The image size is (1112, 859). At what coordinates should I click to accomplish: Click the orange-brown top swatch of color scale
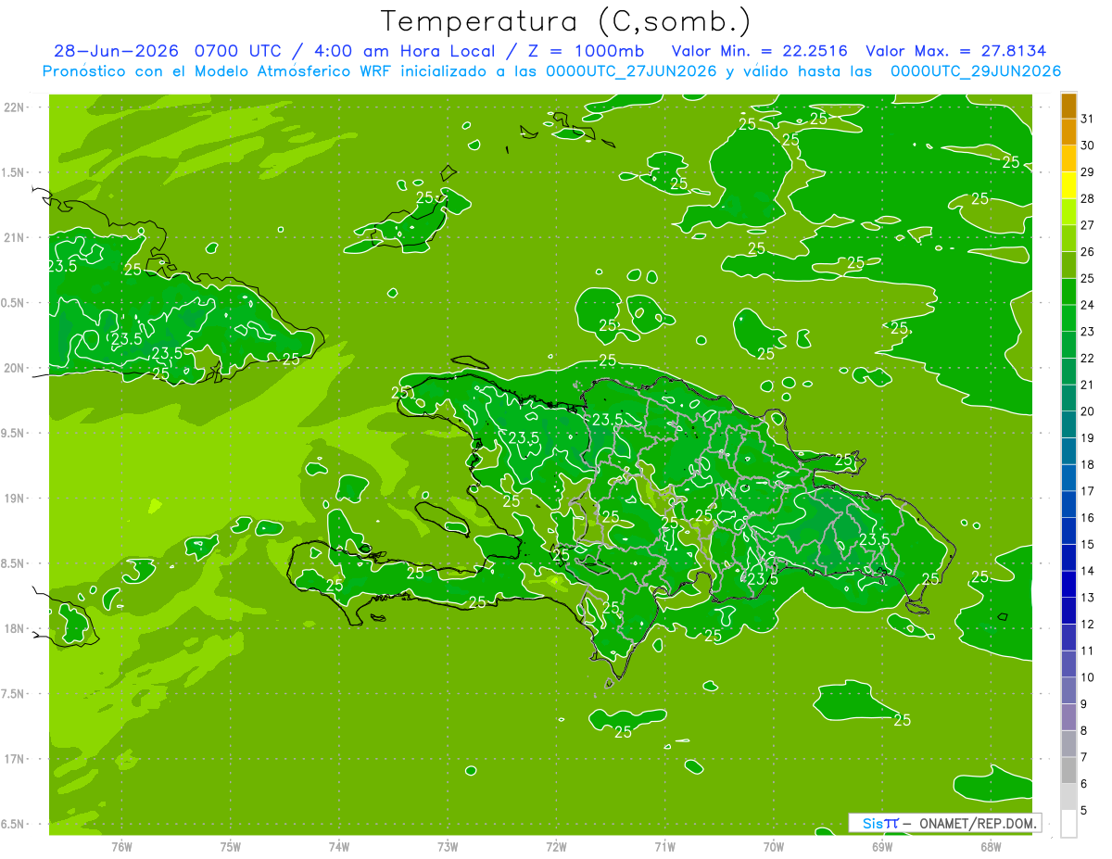coord(1068,106)
